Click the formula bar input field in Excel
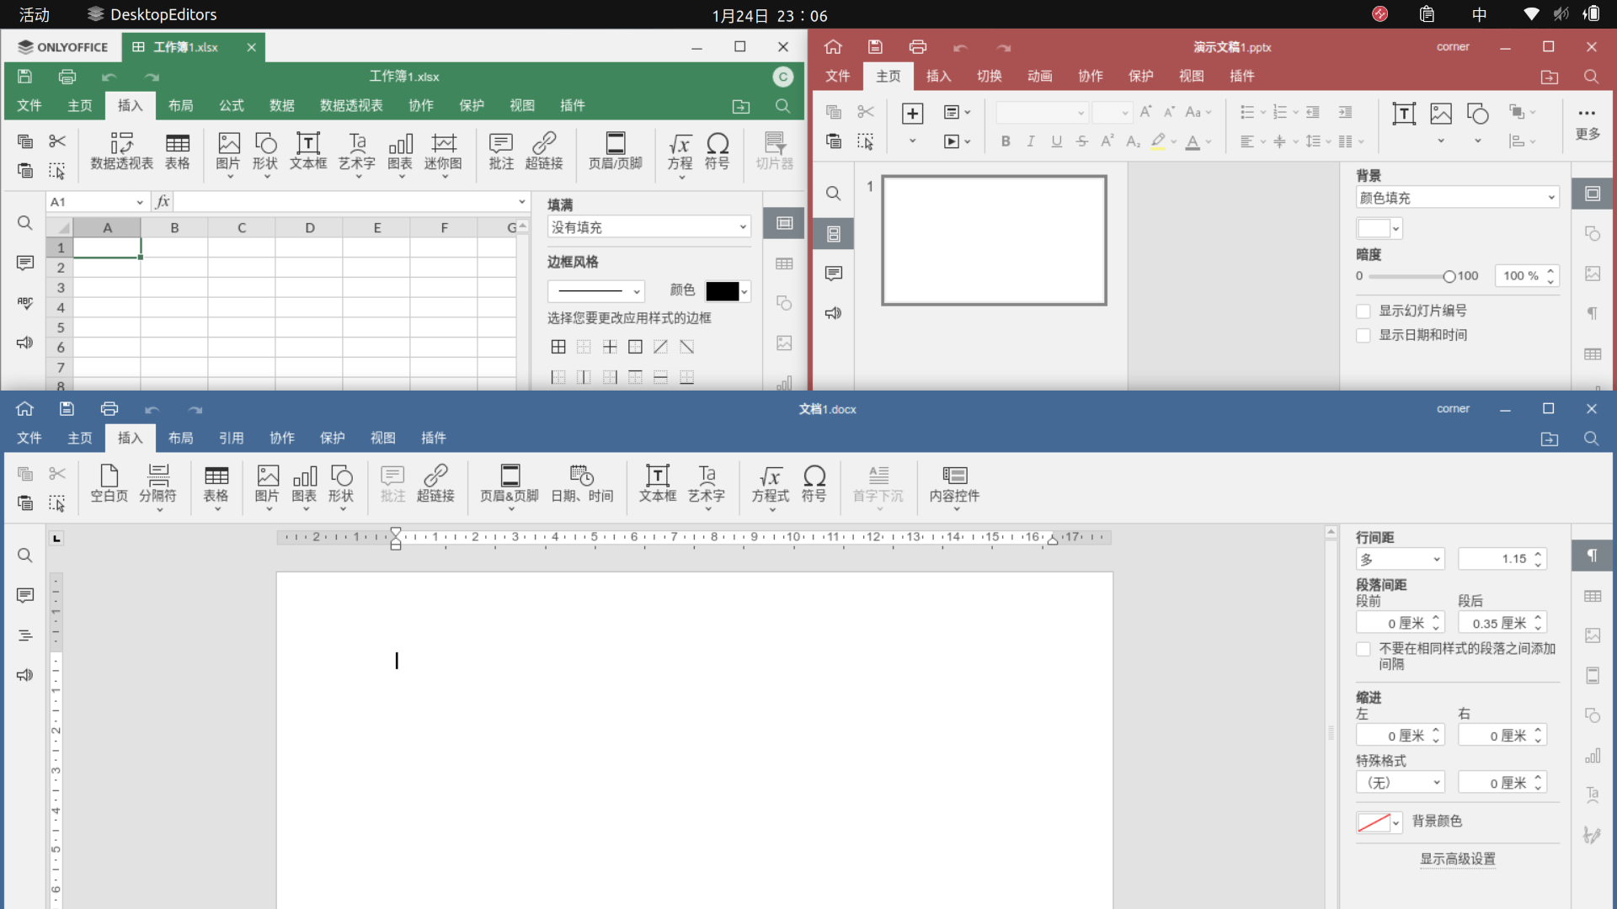 (339, 201)
